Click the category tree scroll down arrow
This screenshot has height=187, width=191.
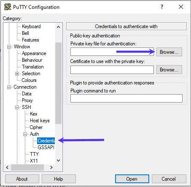tap(59, 161)
